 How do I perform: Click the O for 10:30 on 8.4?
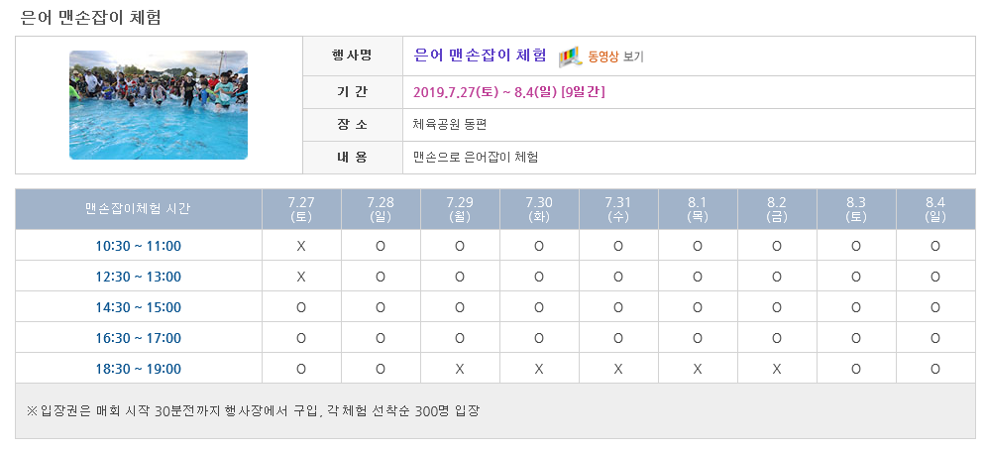click(935, 246)
